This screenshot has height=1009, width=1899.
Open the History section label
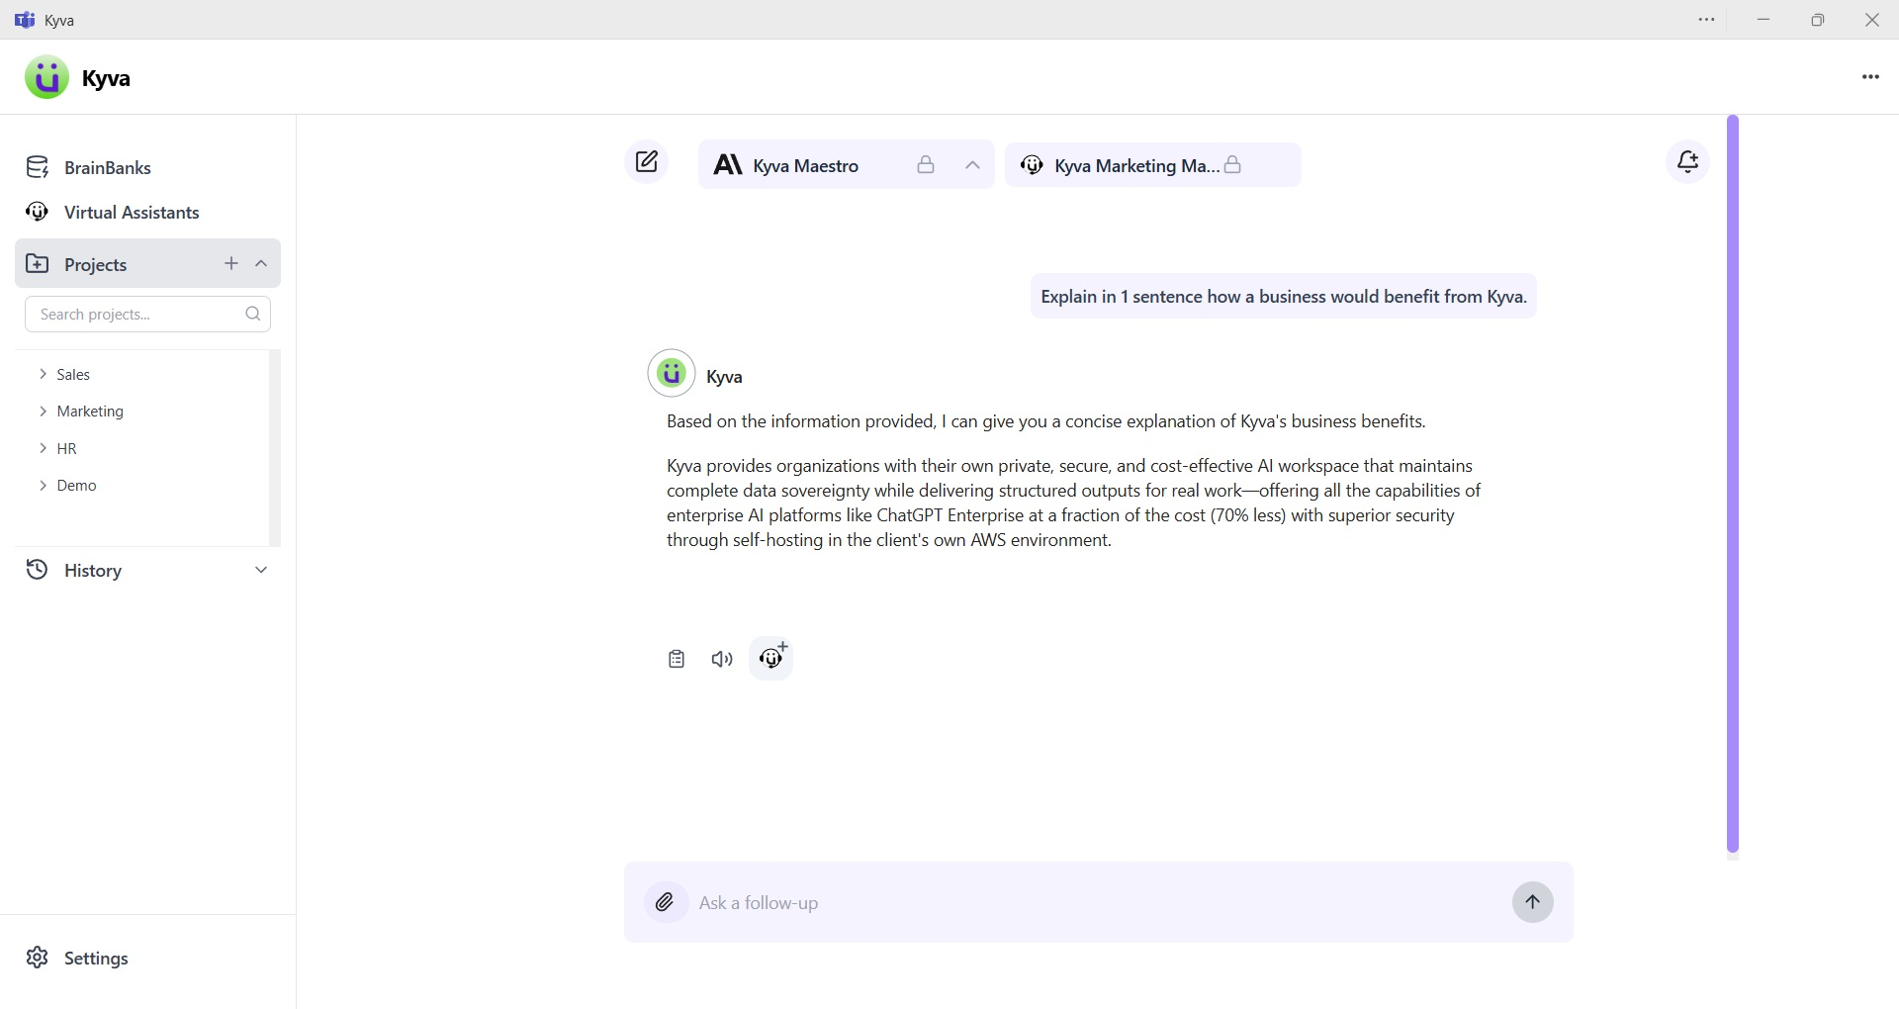point(93,570)
